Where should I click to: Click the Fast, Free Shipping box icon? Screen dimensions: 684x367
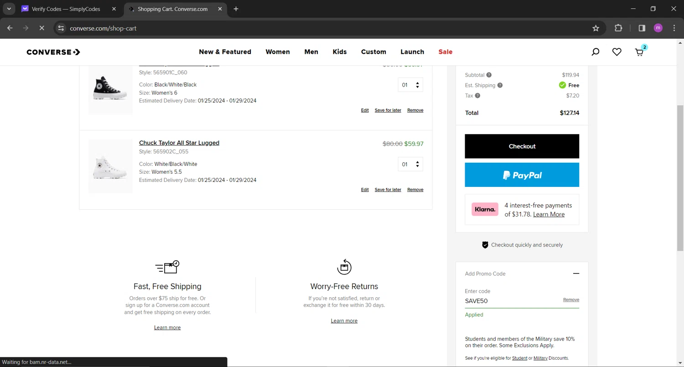click(x=167, y=267)
